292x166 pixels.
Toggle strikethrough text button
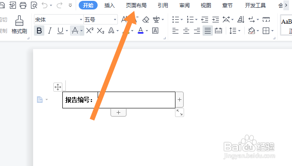point(75,31)
